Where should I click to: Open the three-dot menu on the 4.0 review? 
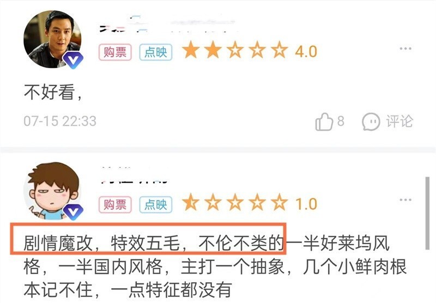[x=405, y=49]
